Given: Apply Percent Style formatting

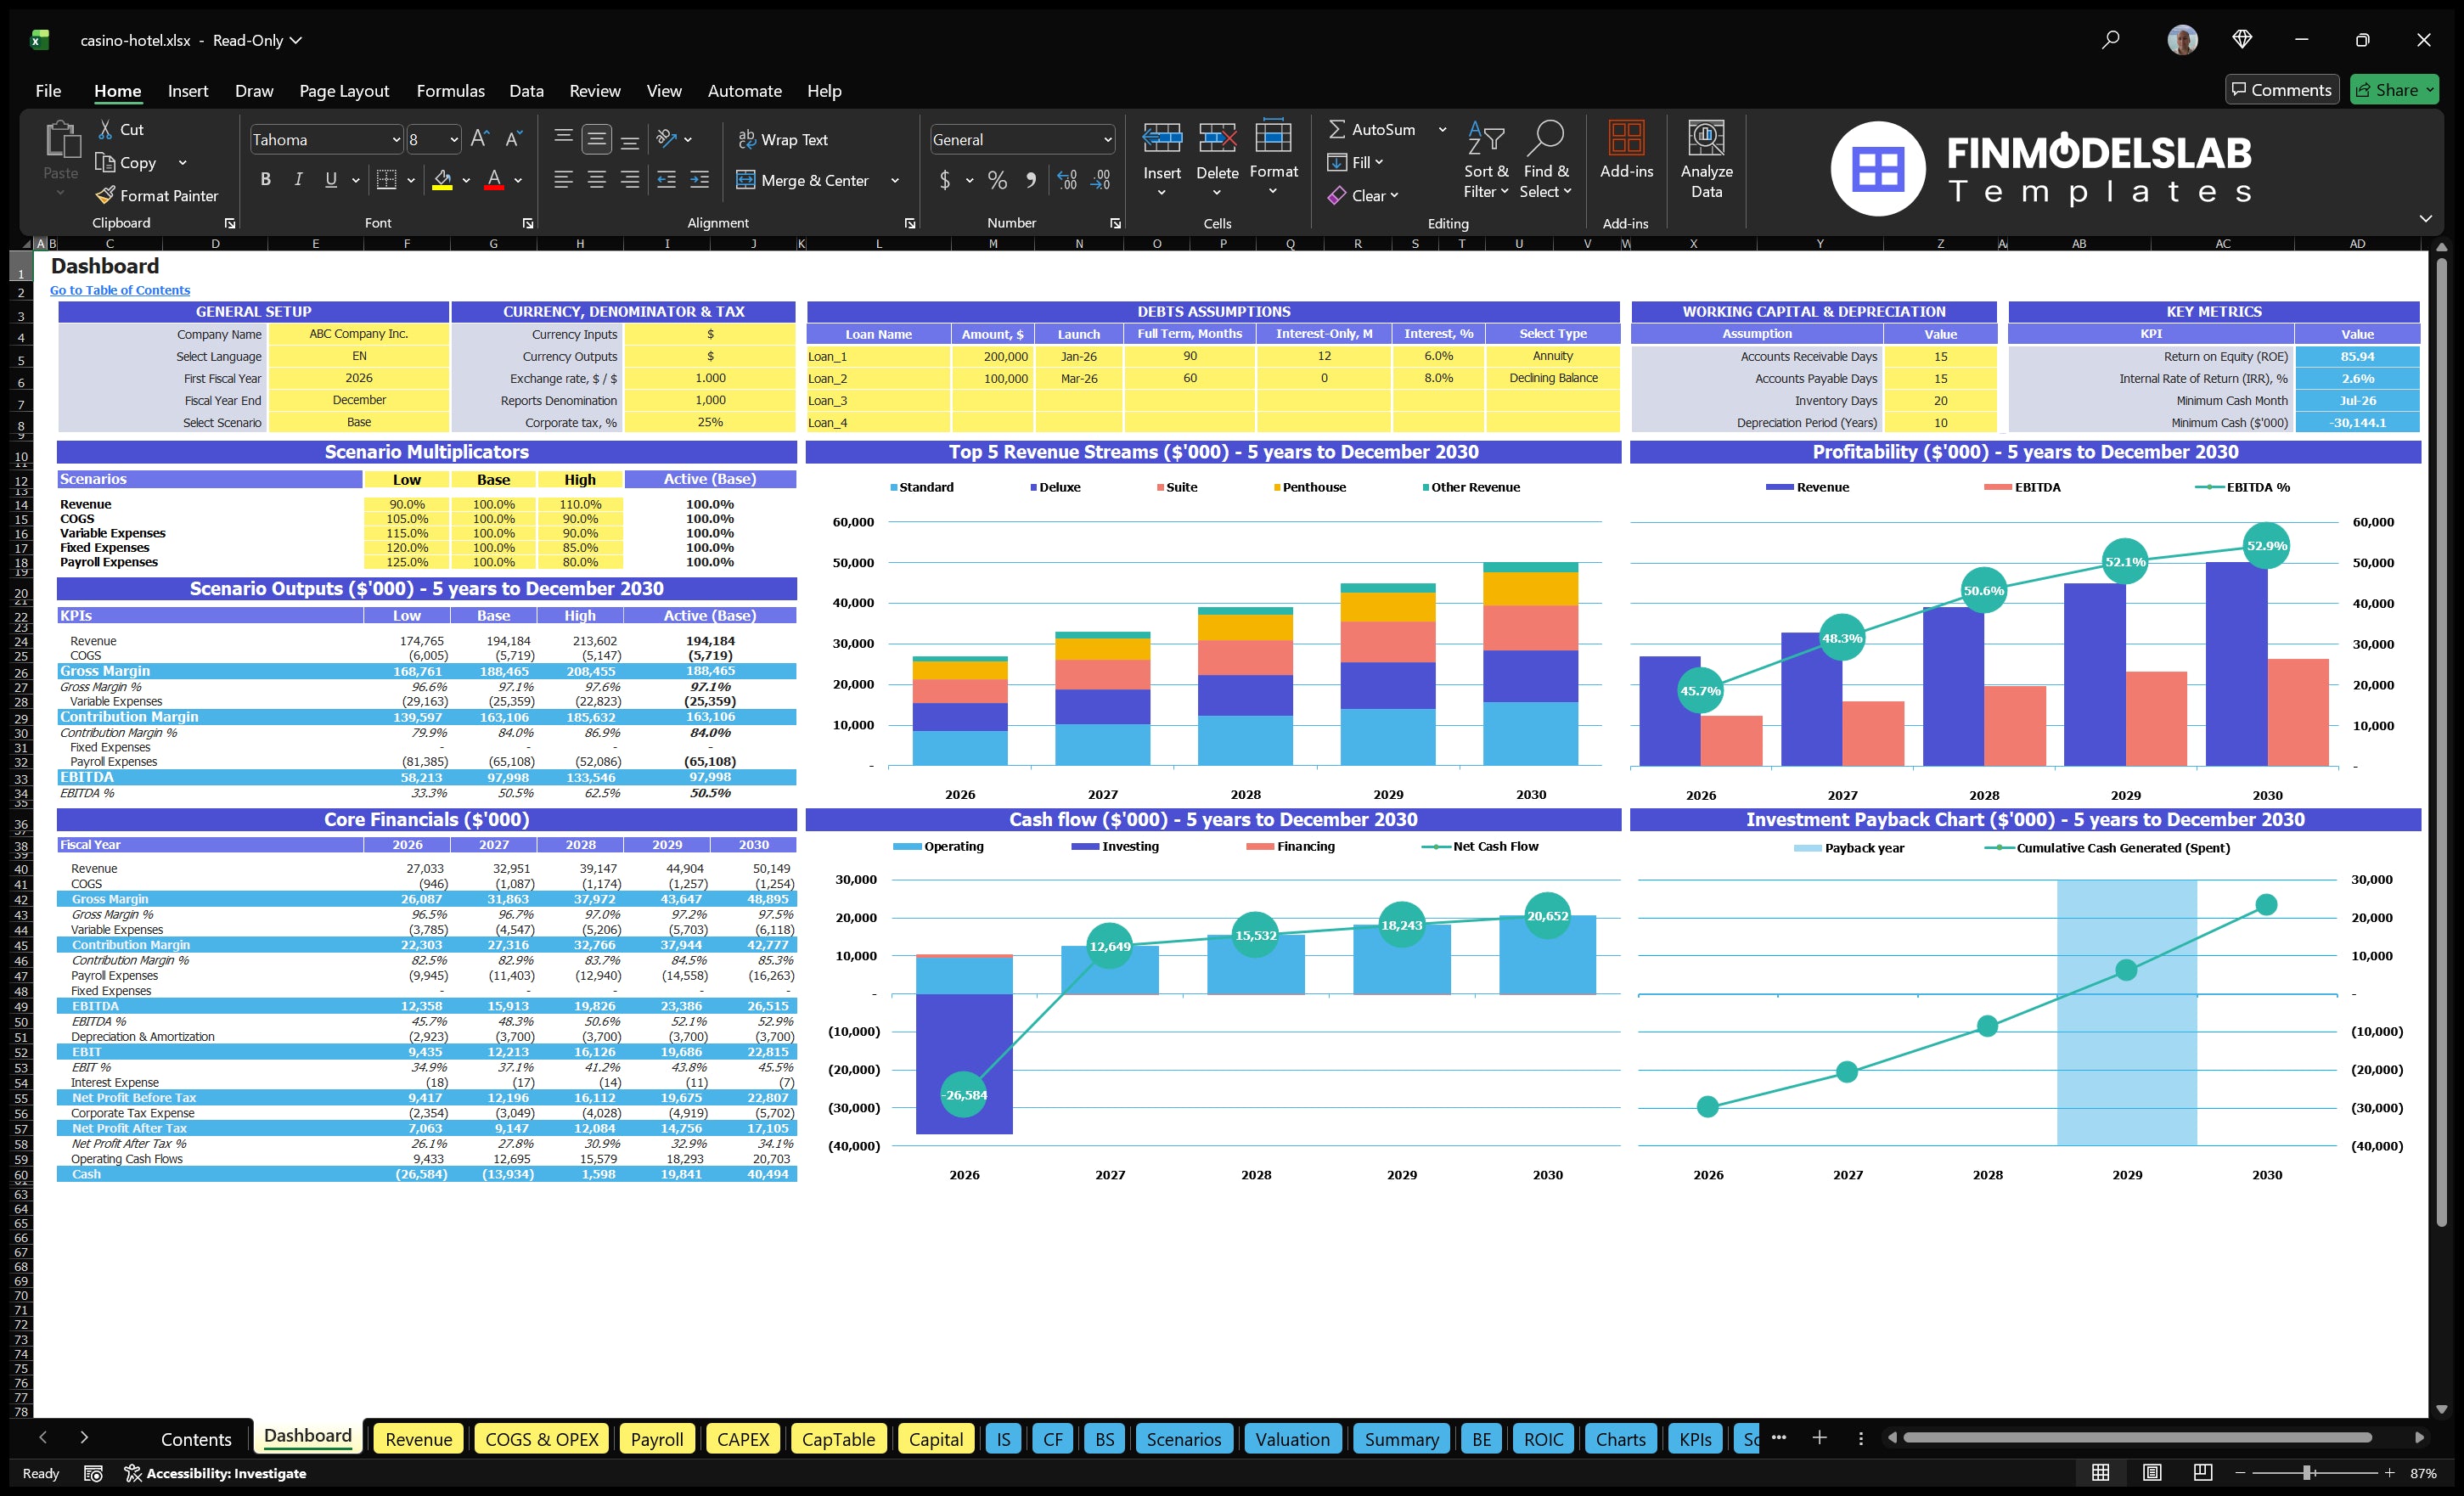Looking at the screenshot, I should (997, 180).
